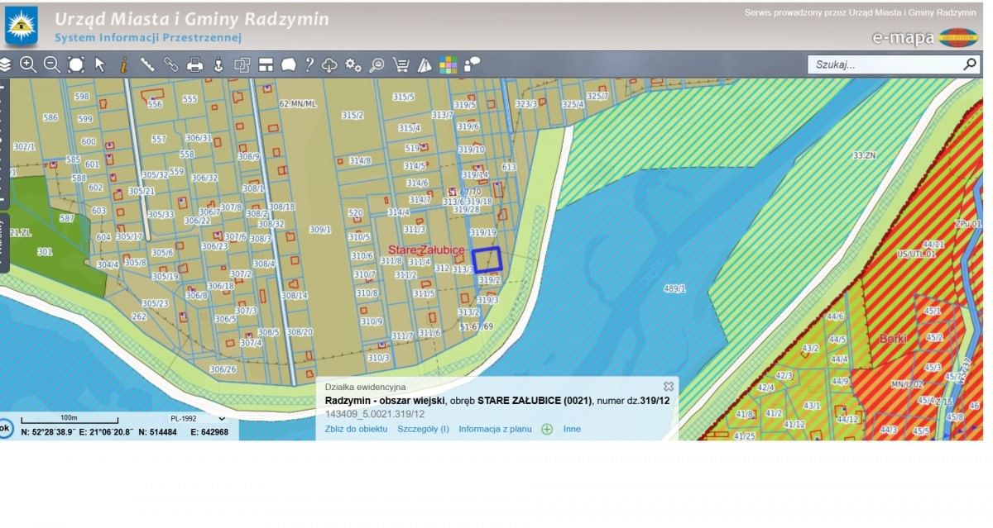Activate the object info 'i' tool
The height and width of the screenshot is (528, 993).
[x=123, y=64]
